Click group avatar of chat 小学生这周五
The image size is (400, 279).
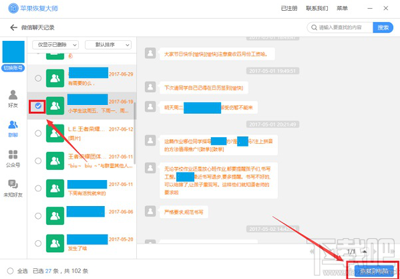pyautogui.click(x=55, y=106)
